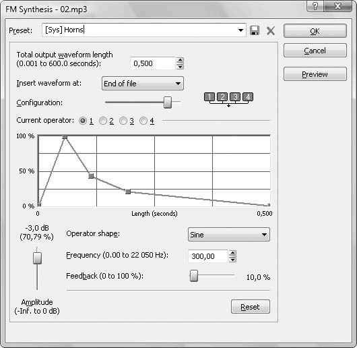Click the Feedback slider handle

click(x=194, y=276)
